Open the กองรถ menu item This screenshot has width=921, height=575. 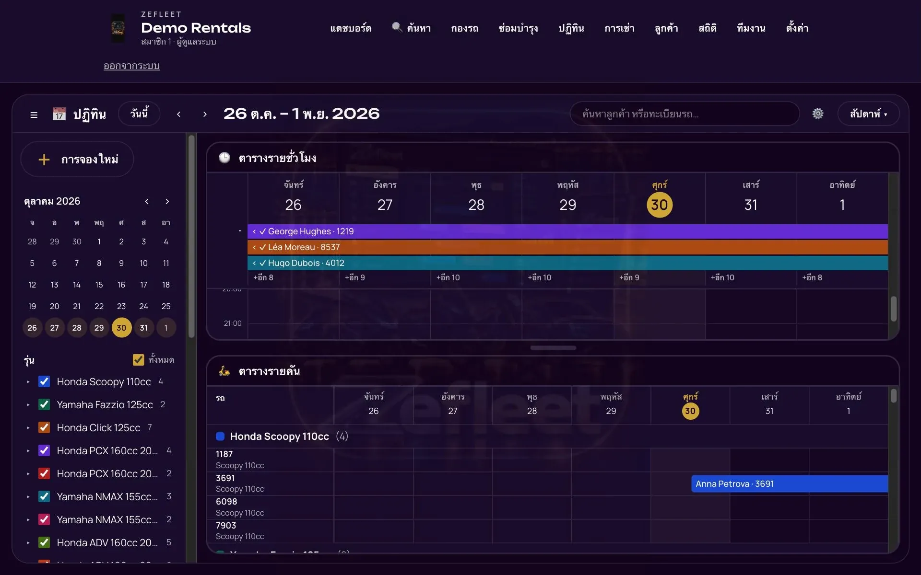(x=464, y=28)
